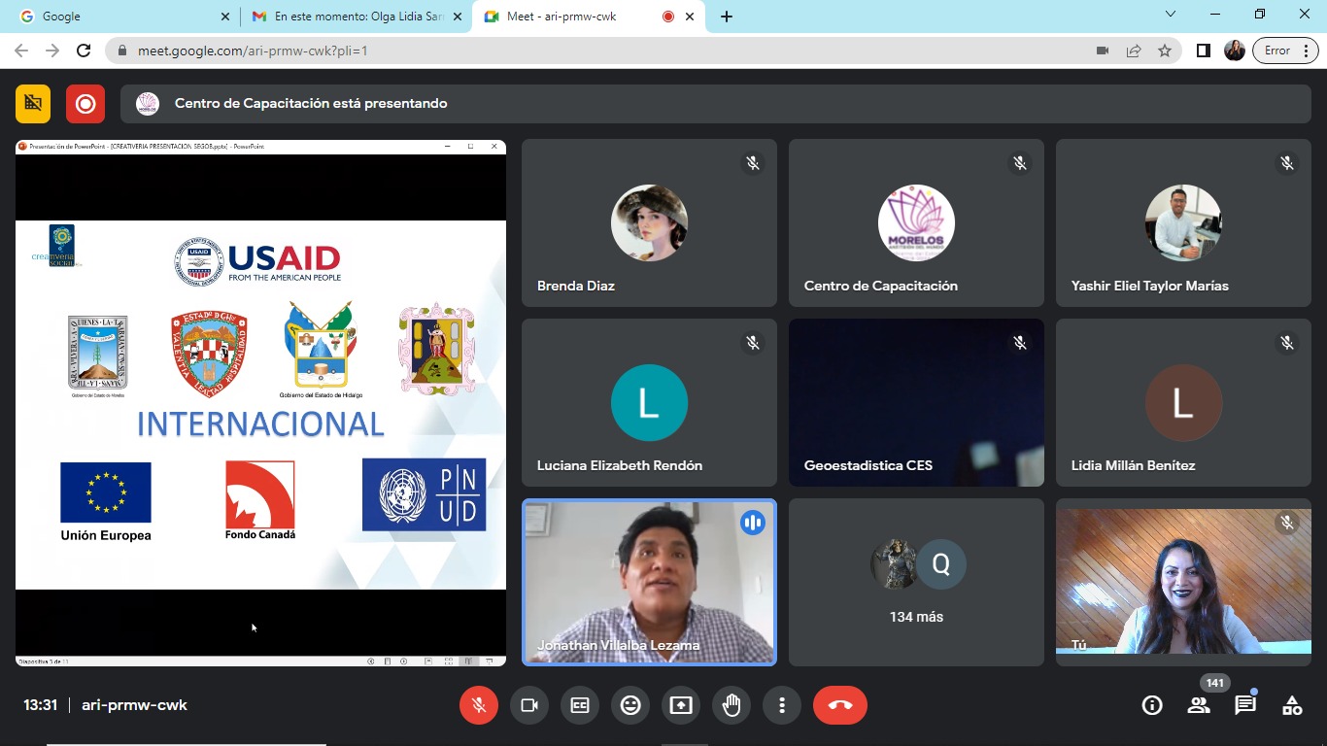
Task: Open a new browser tab
Action: [727, 17]
